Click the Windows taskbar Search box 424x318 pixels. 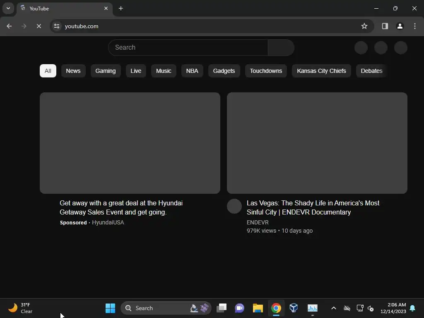166,308
